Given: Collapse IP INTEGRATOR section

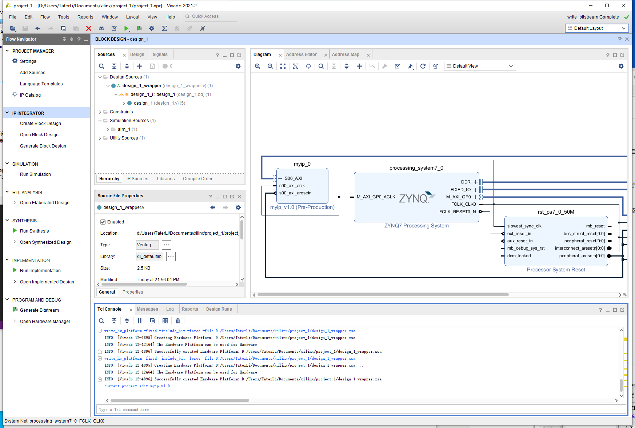Looking at the screenshot, I should [7, 113].
